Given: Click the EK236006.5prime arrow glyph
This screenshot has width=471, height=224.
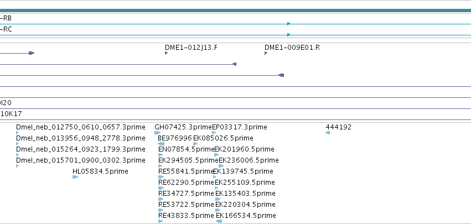Looking at the screenshot, I should point(221,166).
